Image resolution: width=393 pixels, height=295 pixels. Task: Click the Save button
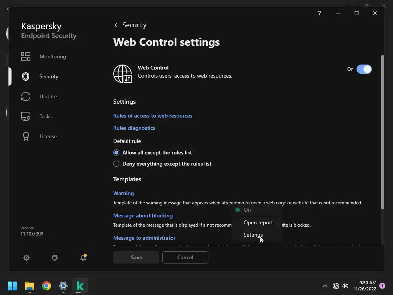(136, 257)
